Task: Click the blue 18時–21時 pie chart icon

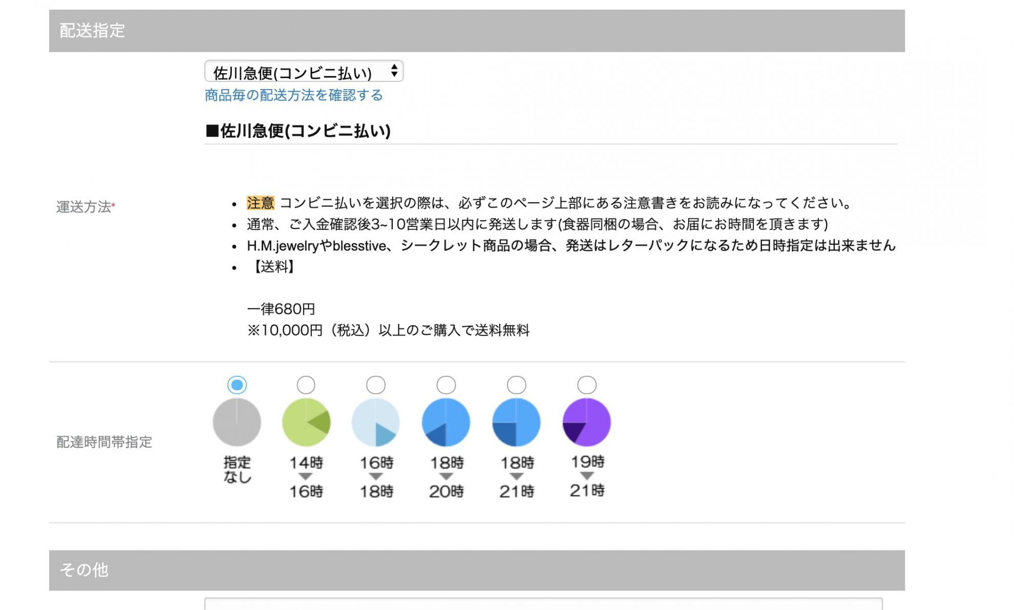Action: tap(516, 422)
